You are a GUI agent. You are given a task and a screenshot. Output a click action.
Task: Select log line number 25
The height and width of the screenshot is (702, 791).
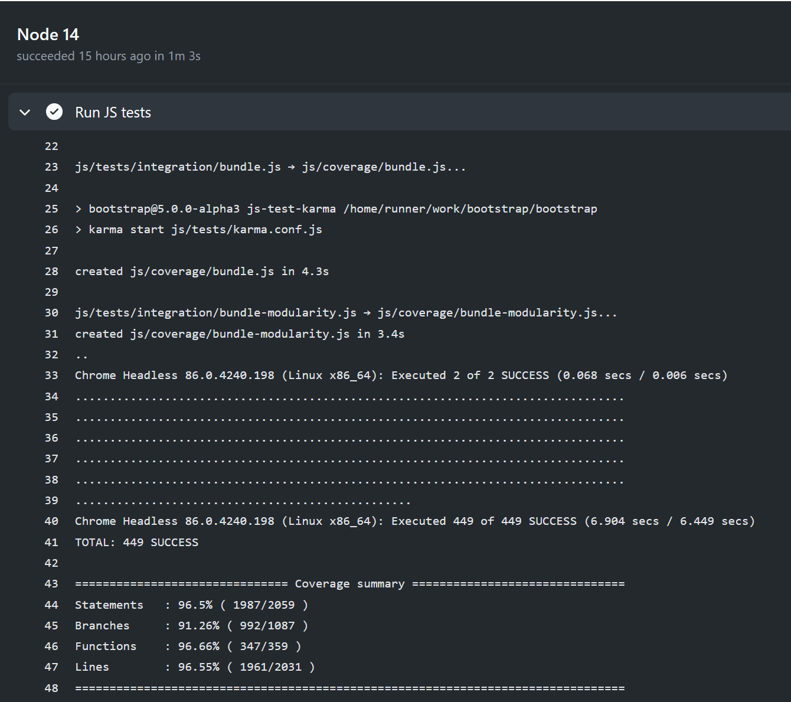tap(51, 208)
